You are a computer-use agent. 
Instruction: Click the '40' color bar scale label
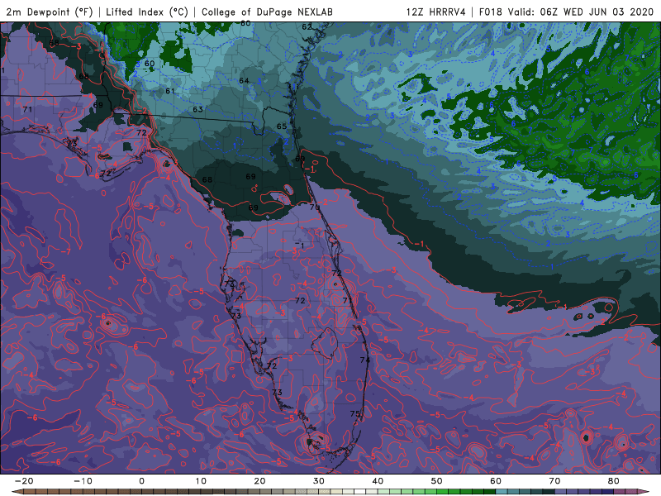point(378,481)
